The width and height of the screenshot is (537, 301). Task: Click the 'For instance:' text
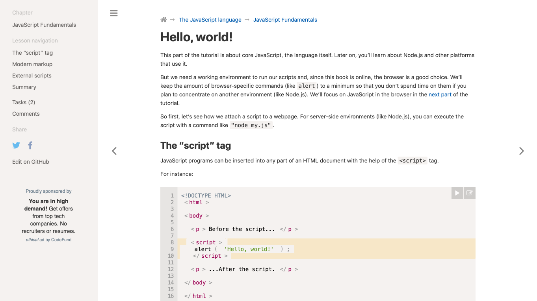click(177, 174)
